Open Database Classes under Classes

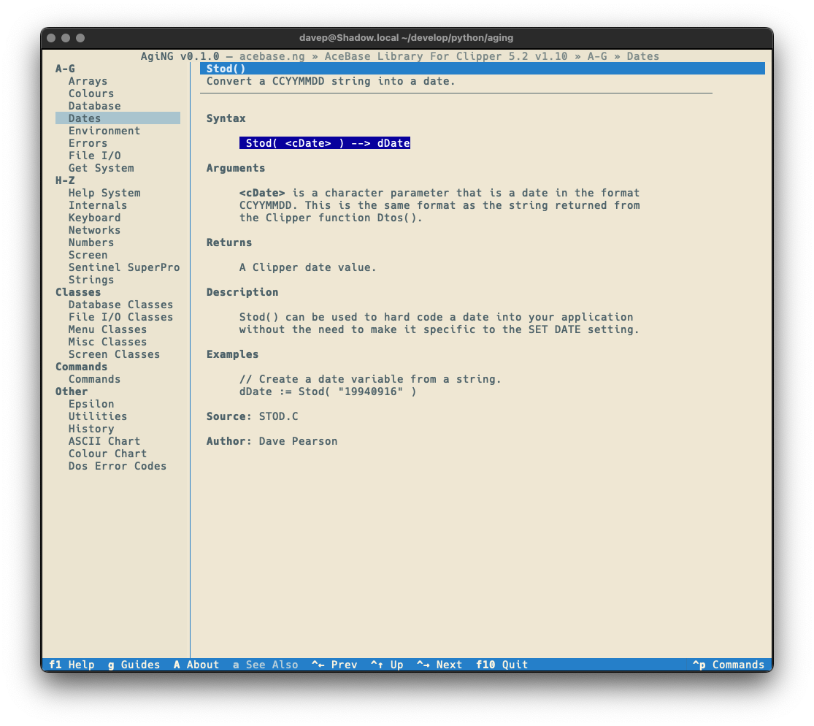[x=120, y=305]
